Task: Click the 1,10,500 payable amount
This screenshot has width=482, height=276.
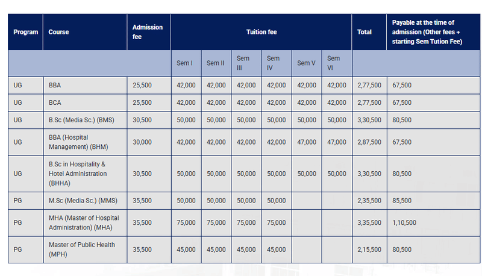Action: (404, 222)
